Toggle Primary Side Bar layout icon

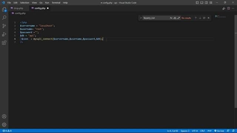coord(197,3)
